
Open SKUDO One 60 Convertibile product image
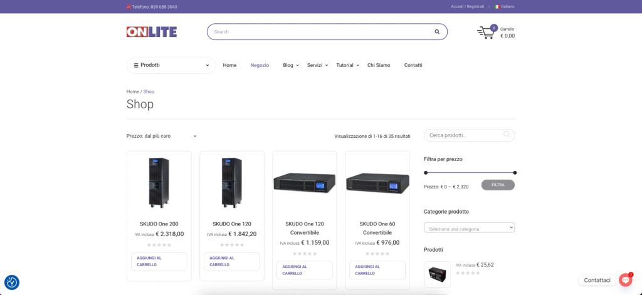377,182
